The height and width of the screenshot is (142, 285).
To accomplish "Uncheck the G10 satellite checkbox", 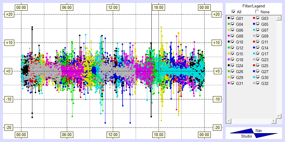I will 233,42.
